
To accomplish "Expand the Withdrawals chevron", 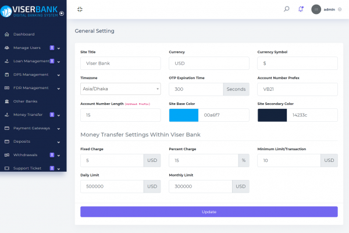I will [x=59, y=156].
